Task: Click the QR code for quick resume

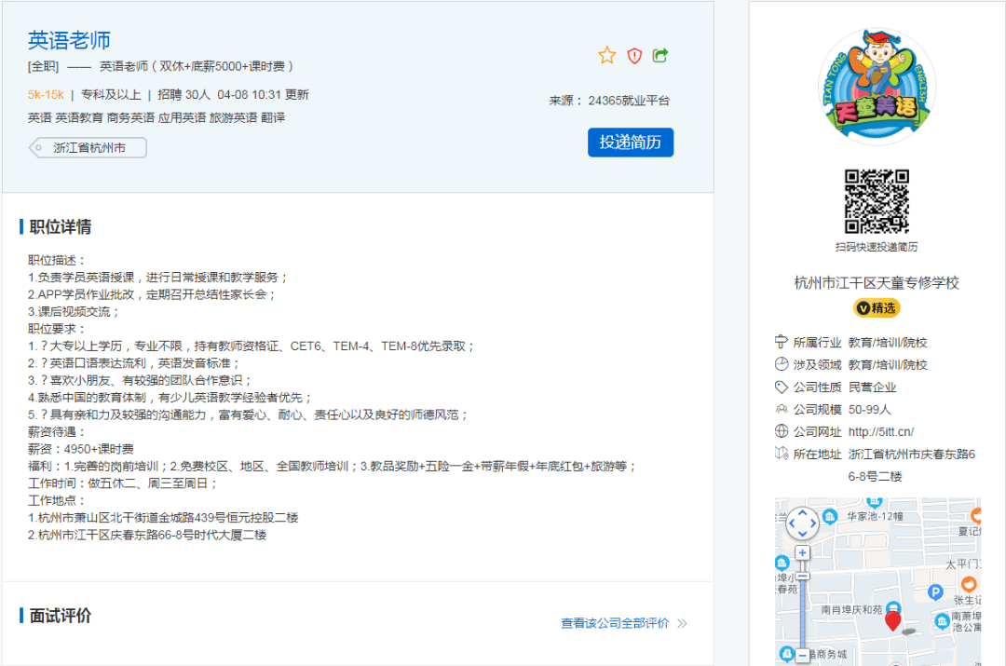Action: 877,201
